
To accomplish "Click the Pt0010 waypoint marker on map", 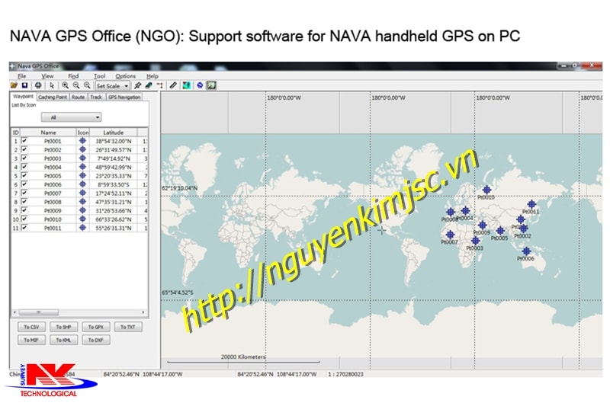I will point(486,190).
